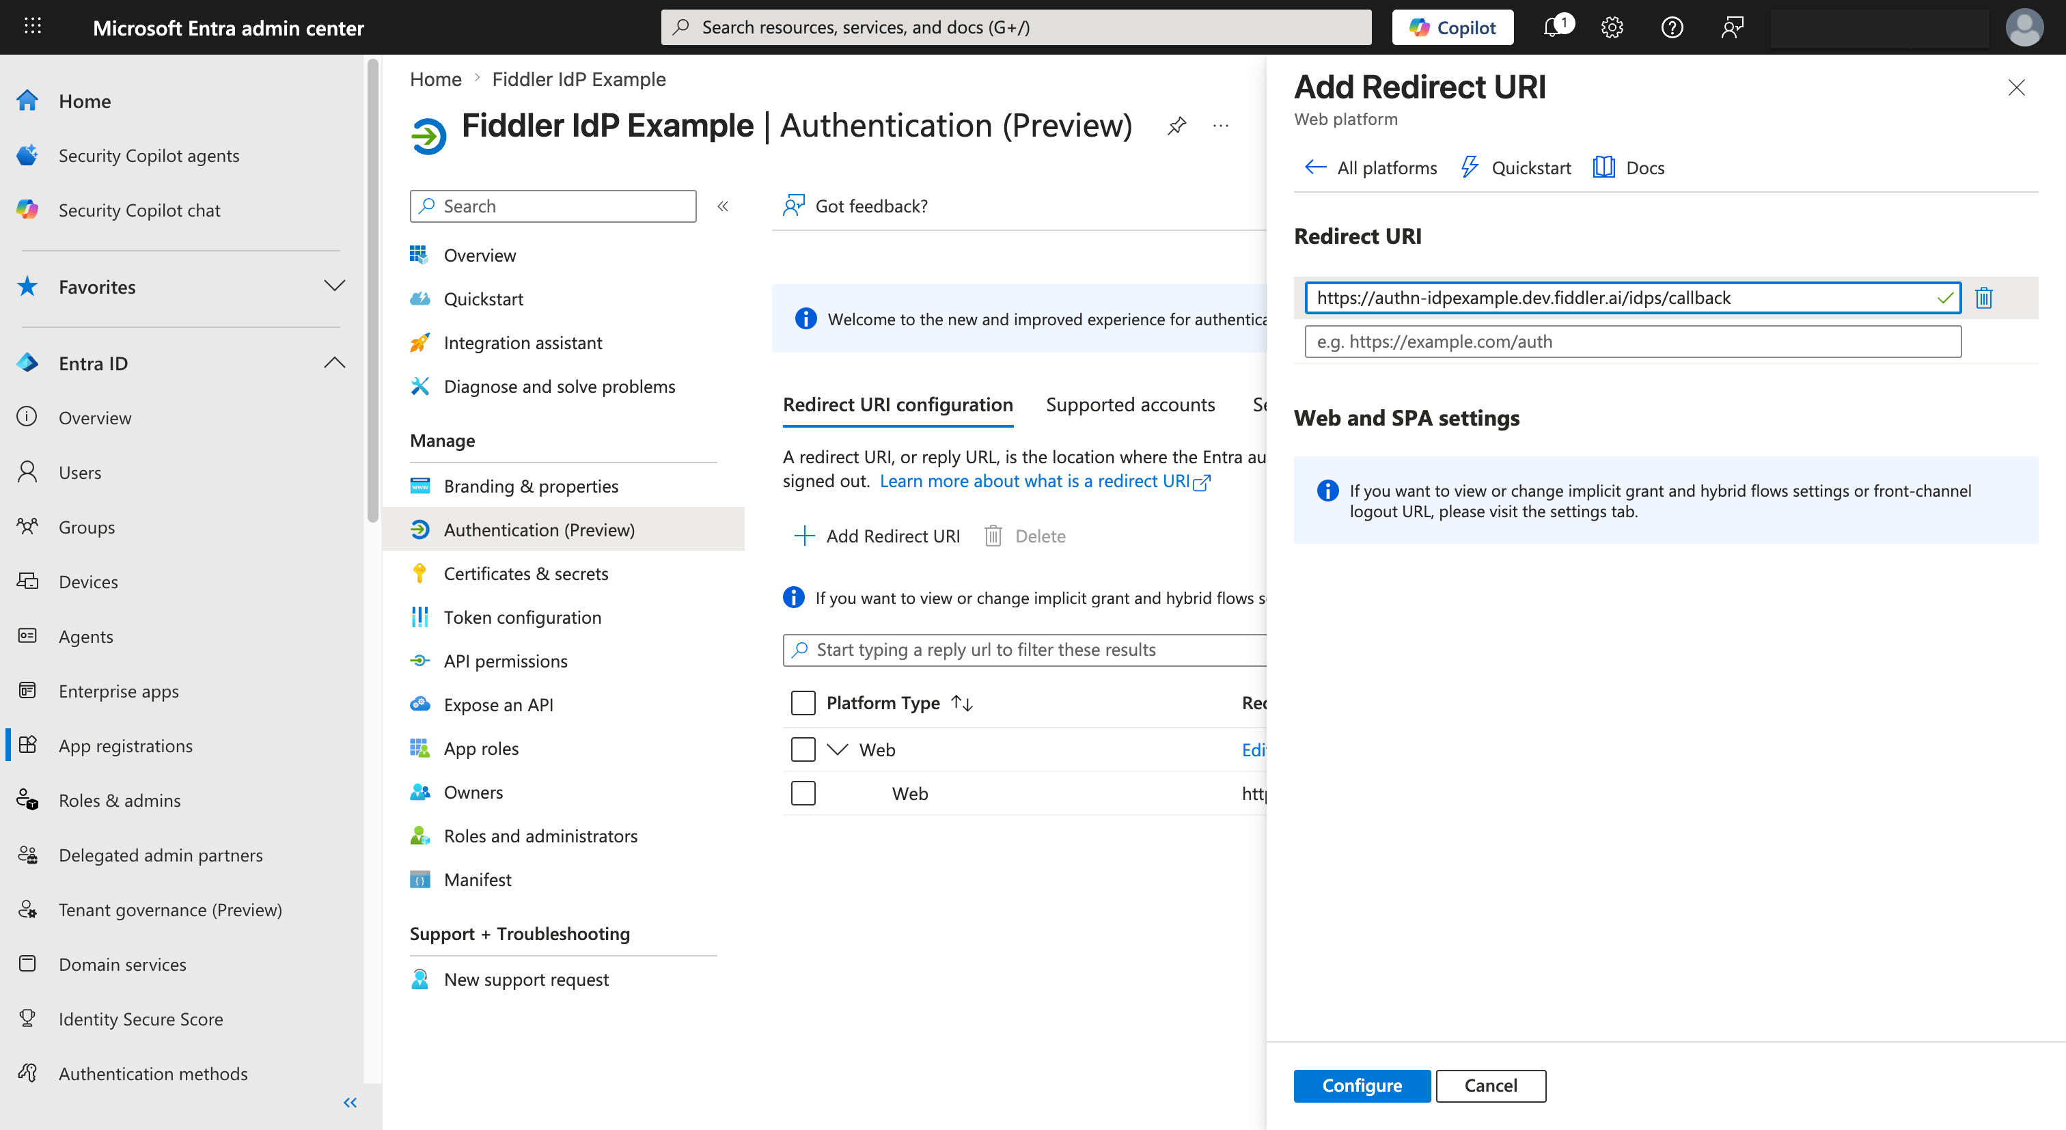Click the Copilot button

click(1452, 27)
